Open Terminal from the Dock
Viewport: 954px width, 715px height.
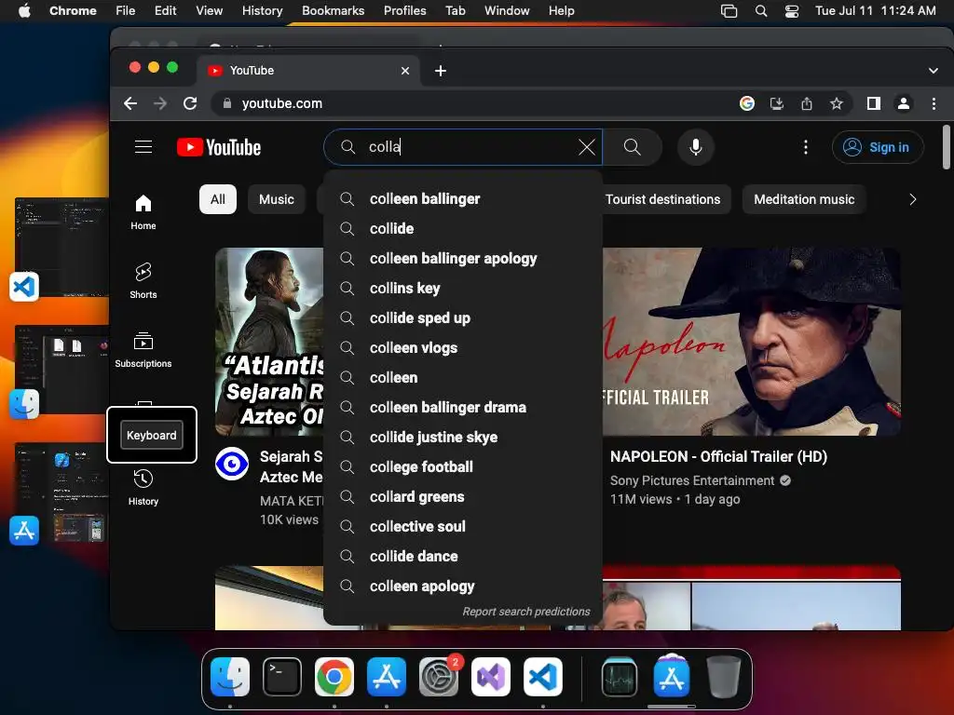coord(281,677)
